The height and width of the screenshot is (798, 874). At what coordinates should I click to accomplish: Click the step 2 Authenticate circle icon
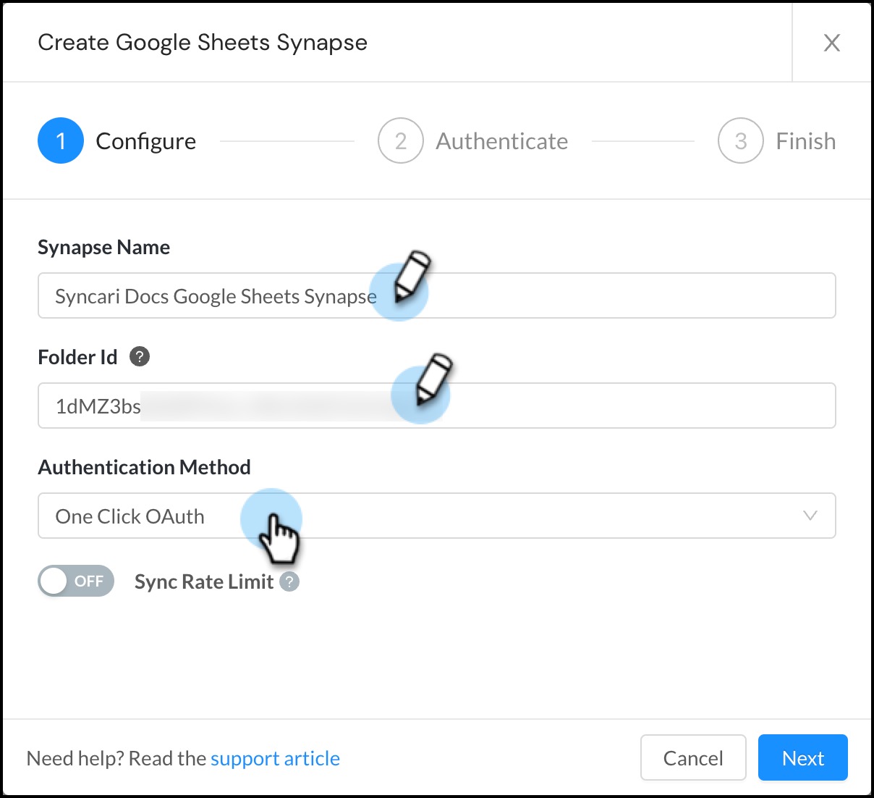tap(400, 140)
